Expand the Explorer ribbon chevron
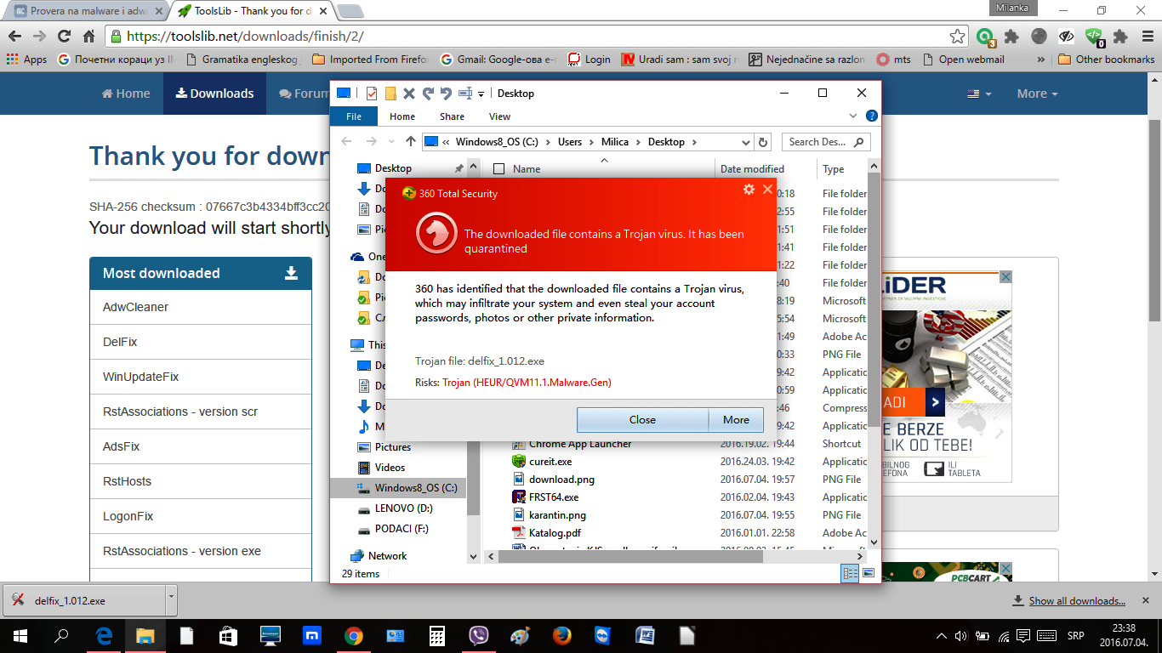This screenshot has width=1162, height=653. point(854,116)
